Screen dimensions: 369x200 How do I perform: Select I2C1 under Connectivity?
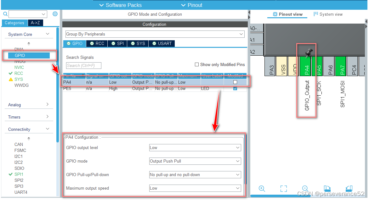click(18, 157)
